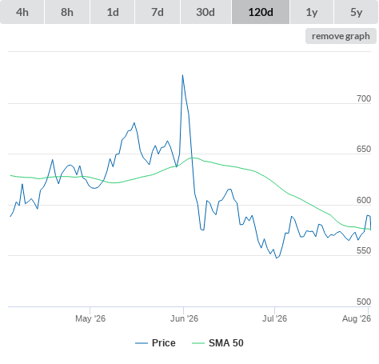This screenshot has height=364, width=379.
Task: Toggle the SMA 50 legend label
Action: pyautogui.click(x=226, y=343)
